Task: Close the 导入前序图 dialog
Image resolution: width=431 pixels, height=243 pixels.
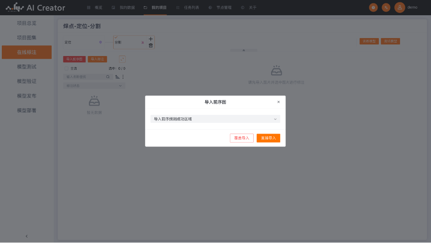Action: (278, 102)
